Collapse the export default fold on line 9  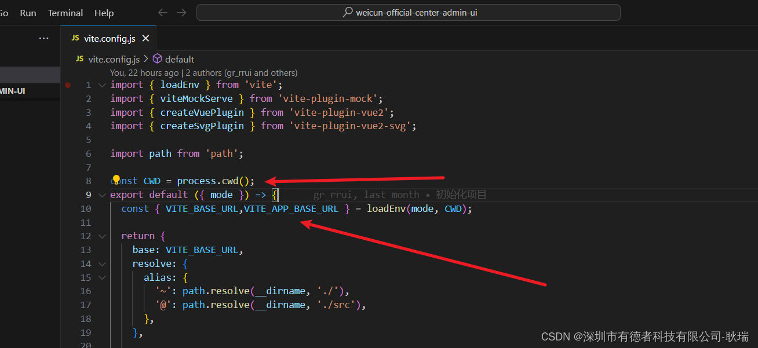click(102, 195)
